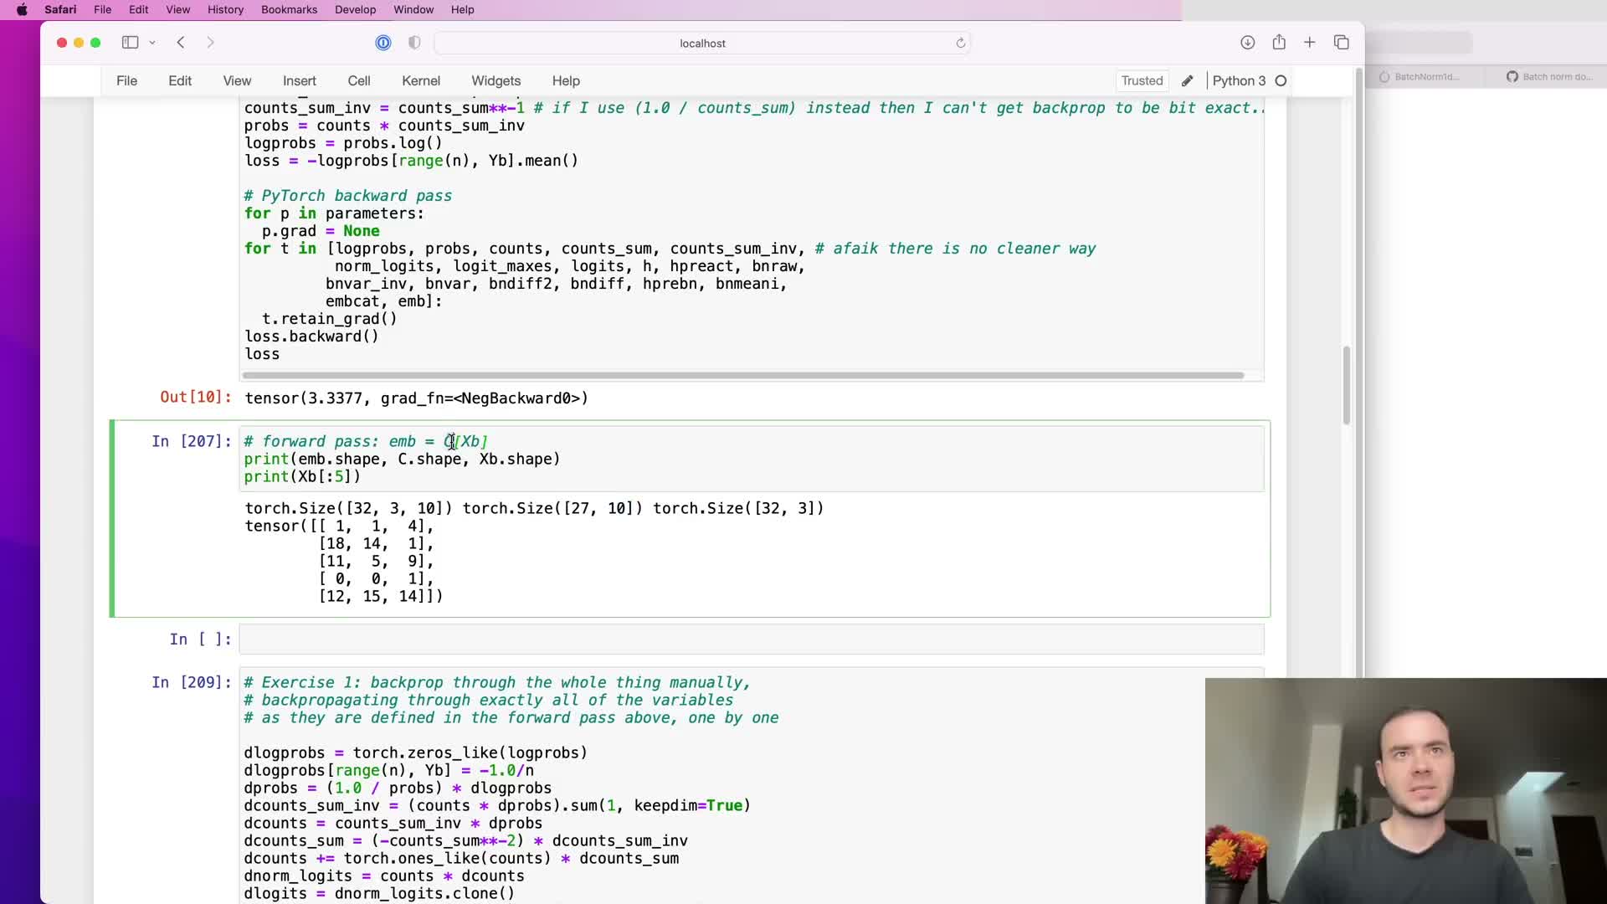Open a new tab with plus icon

pyautogui.click(x=1310, y=43)
